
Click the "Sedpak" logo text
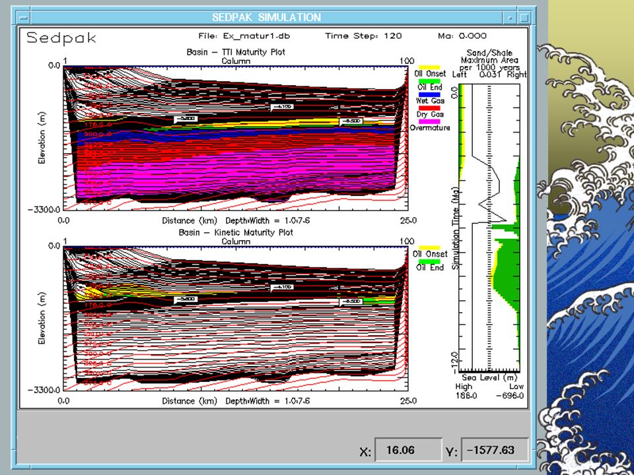coord(61,38)
